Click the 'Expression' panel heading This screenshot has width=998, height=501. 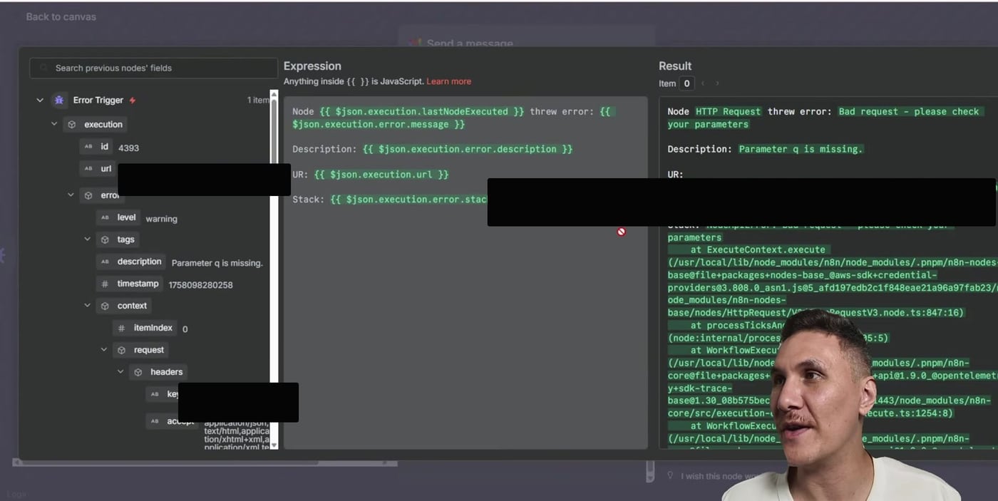coord(312,66)
